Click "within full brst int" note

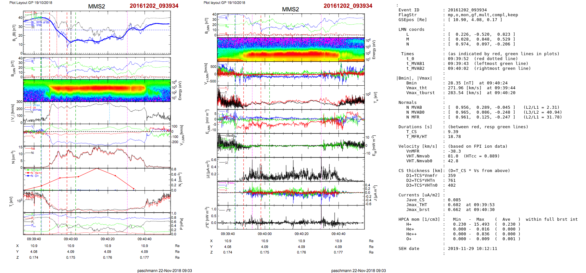click(552, 219)
